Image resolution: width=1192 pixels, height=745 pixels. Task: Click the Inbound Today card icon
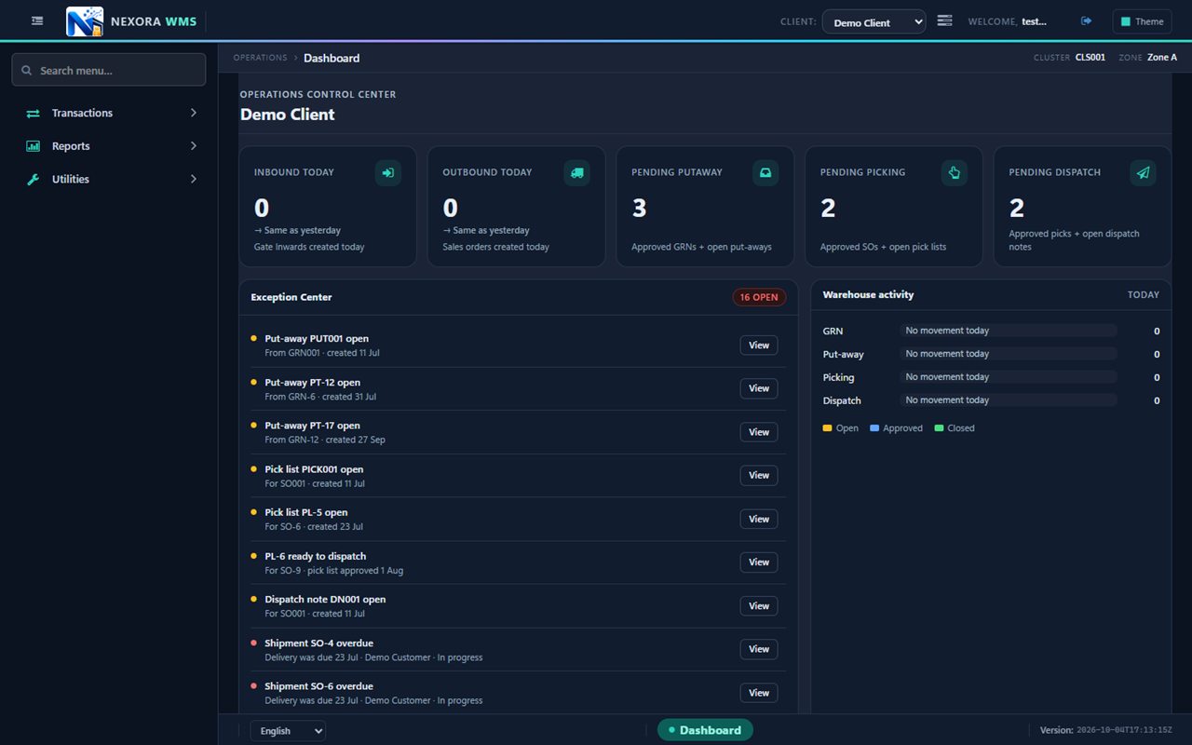click(x=388, y=172)
